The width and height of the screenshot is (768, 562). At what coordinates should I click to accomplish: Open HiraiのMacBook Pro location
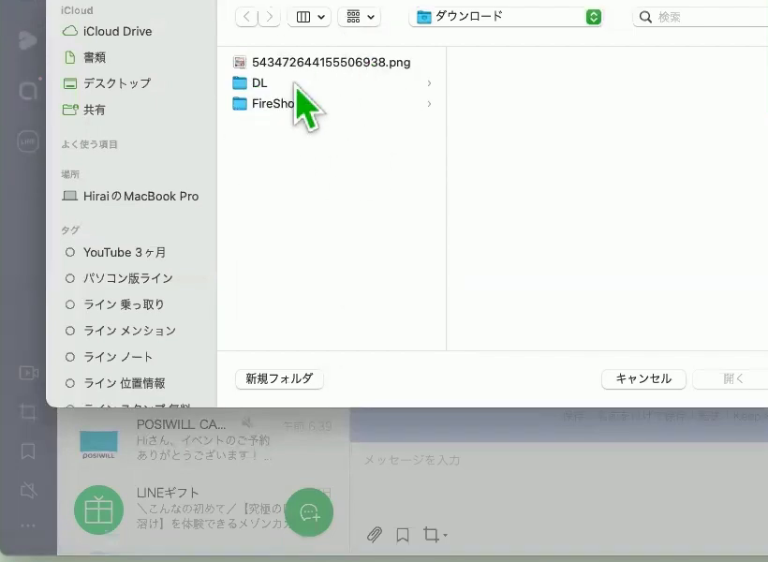coord(130,196)
